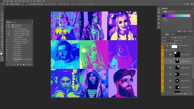This screenshot has height=109, width=194.
Task: Click the Add layer style fx icon
Action: 177,94
